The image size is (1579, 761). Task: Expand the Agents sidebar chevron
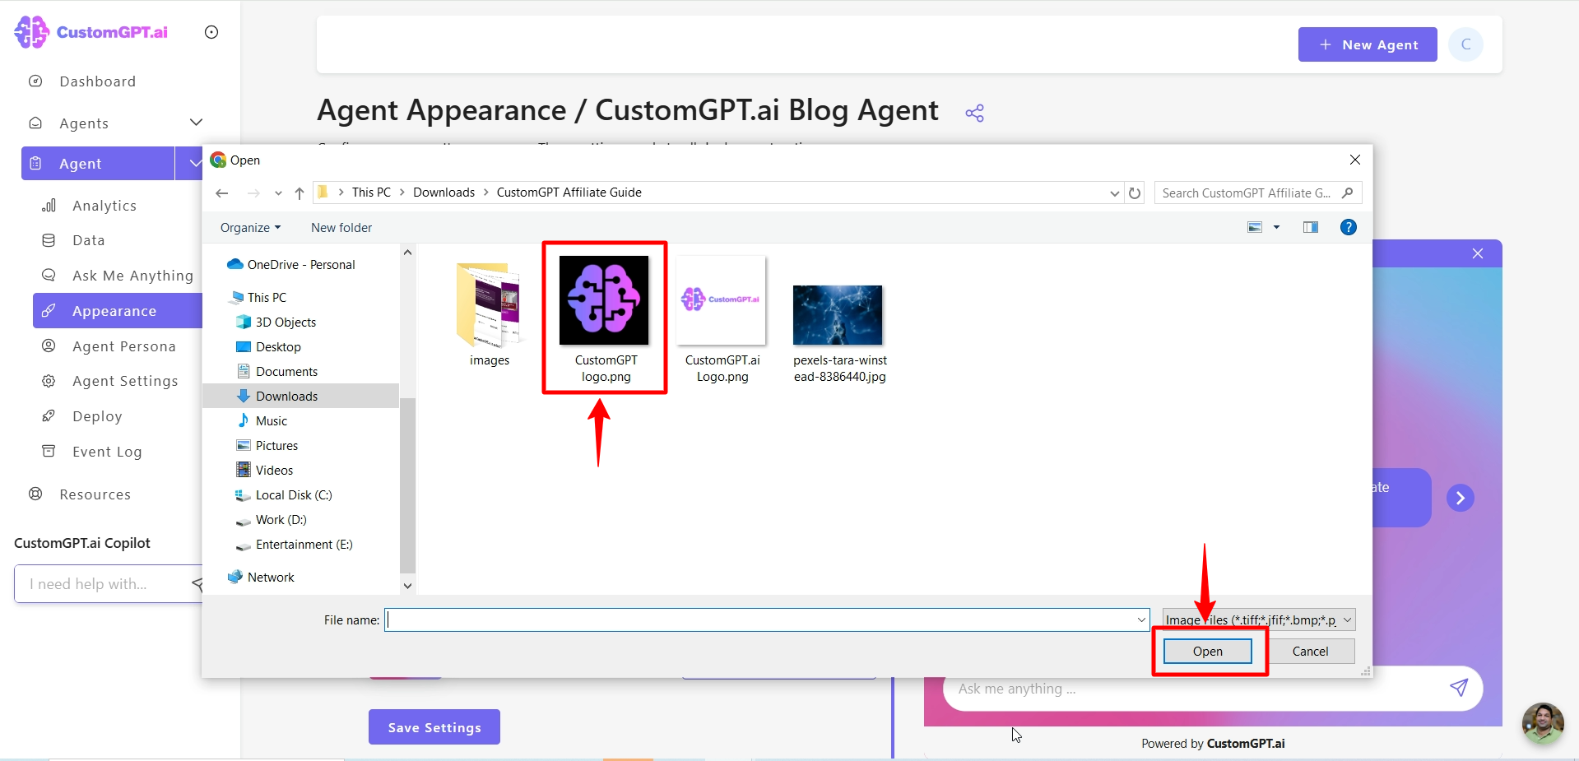tap(196, 123)
